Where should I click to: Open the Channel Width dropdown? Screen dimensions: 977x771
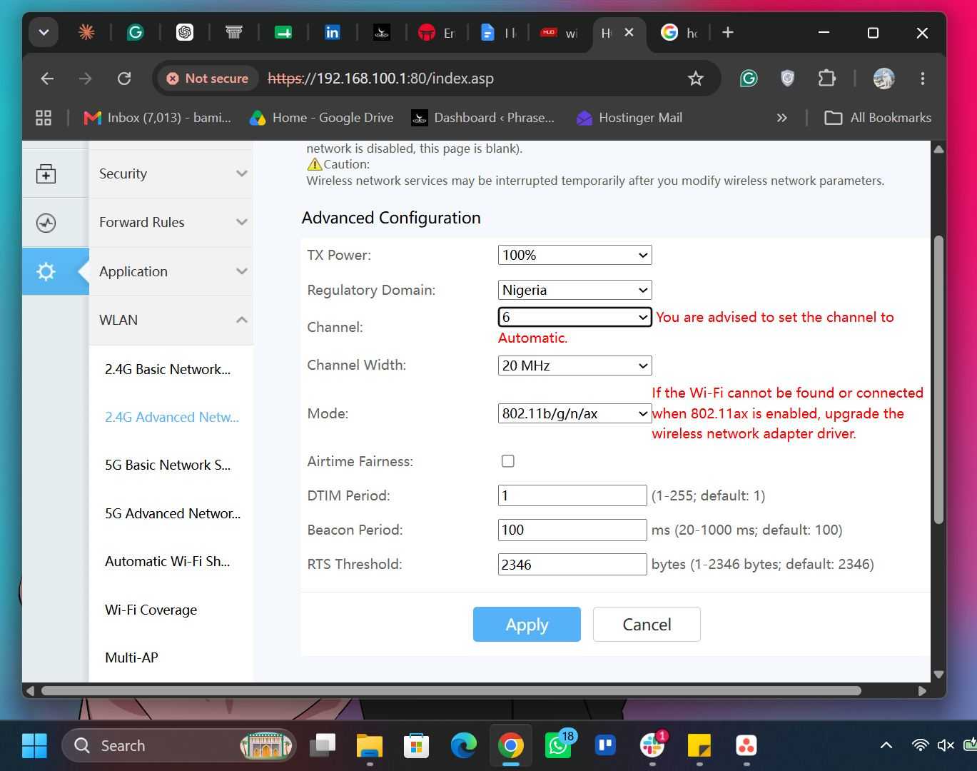(x=574, y=366)
